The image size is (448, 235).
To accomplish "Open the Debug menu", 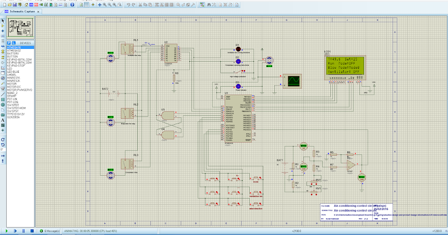I will click(x=60, y=1).
